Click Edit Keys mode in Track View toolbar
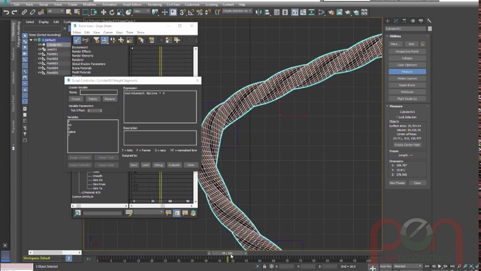 point(77,40)
